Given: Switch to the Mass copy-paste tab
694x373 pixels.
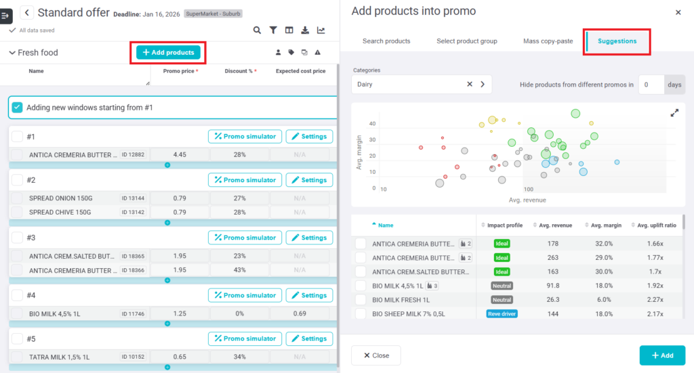Looking at the screenshot, I should [x=548, y=41].
